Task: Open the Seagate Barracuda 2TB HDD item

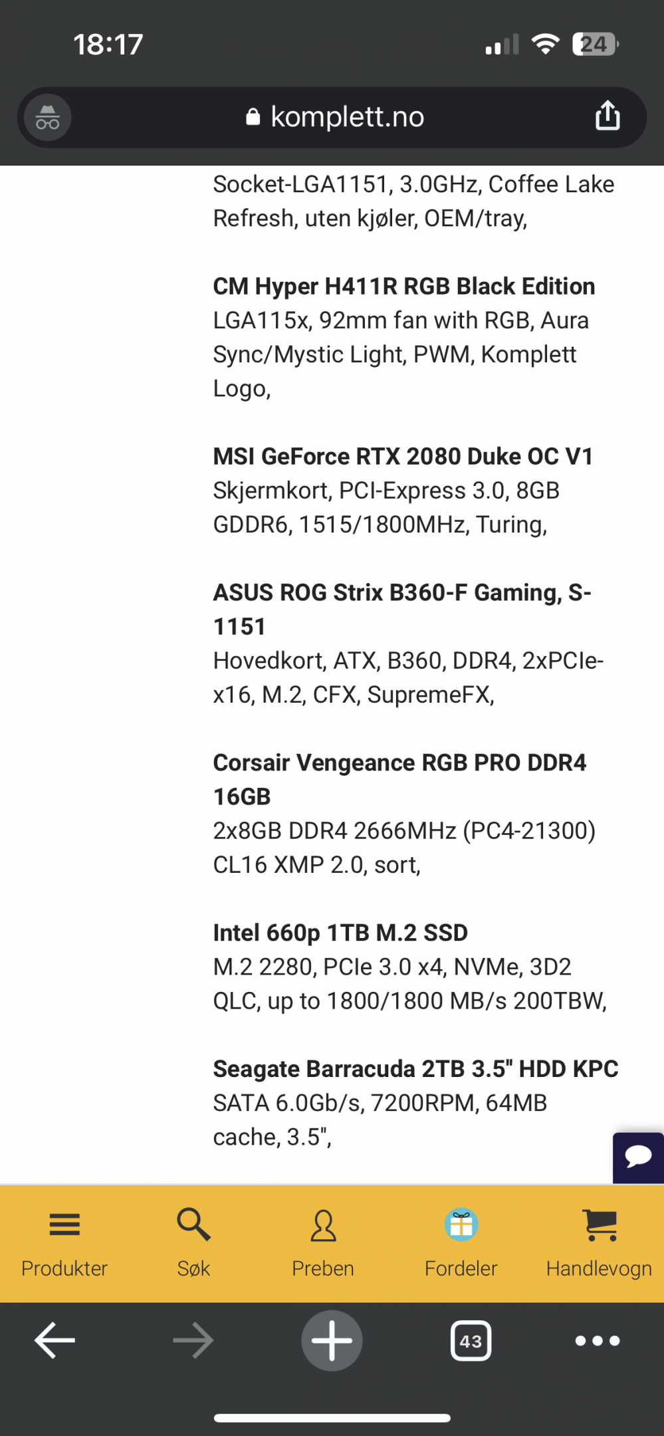Action: click(x=415, y=1069)
